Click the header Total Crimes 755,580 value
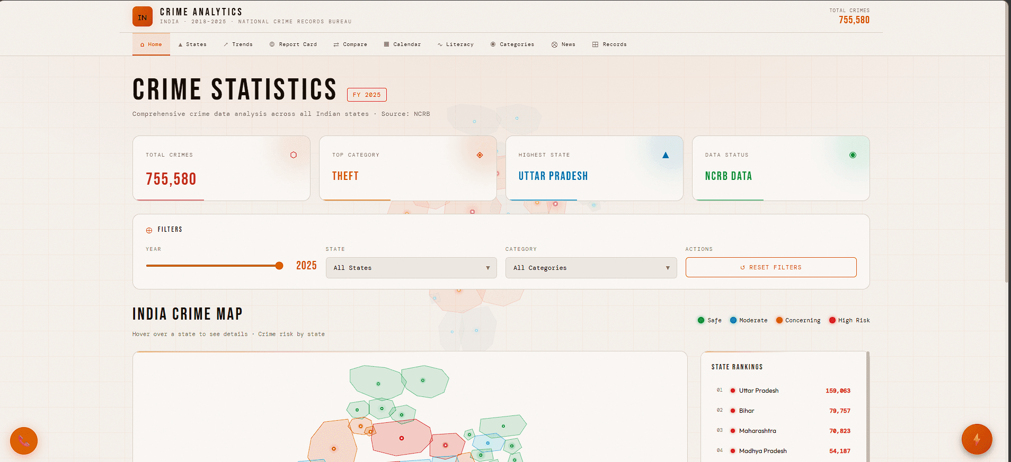The width and height of the screenshot is (1011, 462). tap(854, 20)
